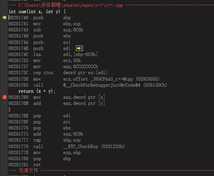Image resolution: width=214 pixels, height=176 pixels.
Task: Click the 'ret' instruction at 00281781
Action: (x=37, y=165)
